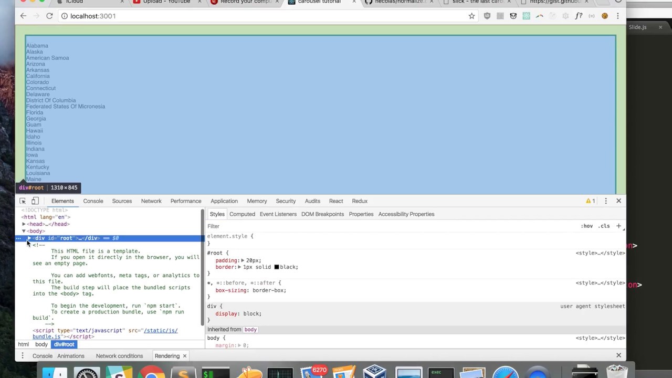This screenshot has height=378, width=672.
Task: Toggle the :hov element state button
Action: click(x=587, y=226)
